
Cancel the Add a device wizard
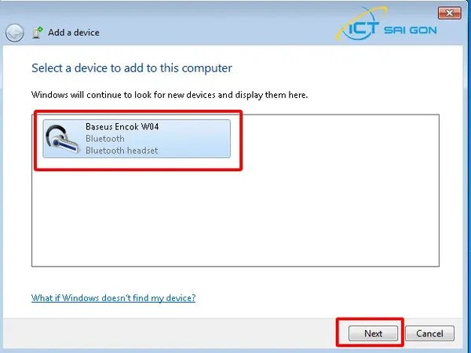click(429, 333)
